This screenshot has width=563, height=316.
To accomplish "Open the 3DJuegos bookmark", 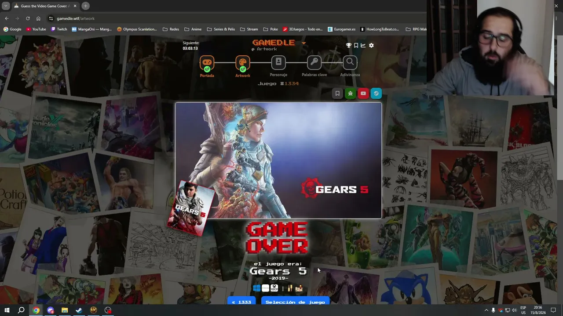I will tap(303, 29).
